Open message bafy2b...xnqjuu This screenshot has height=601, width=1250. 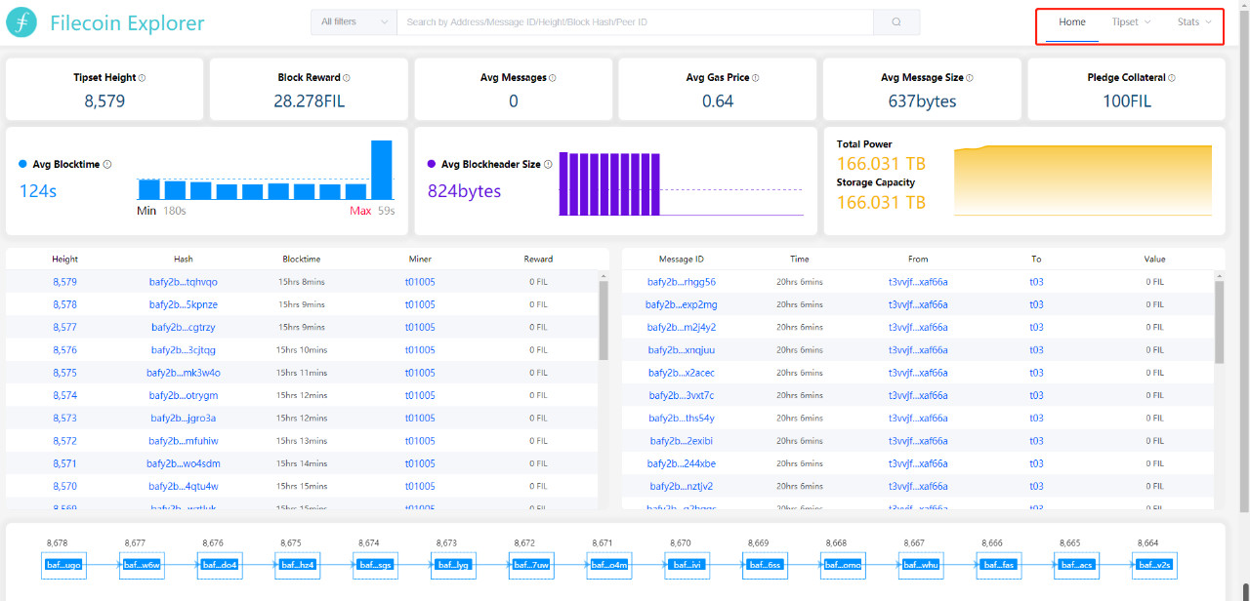coord(682,350)
